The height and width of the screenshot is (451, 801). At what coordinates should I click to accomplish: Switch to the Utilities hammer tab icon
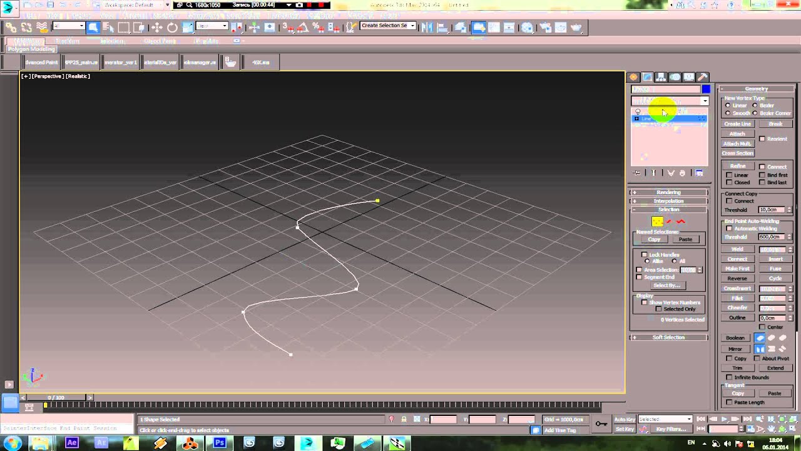702,77
